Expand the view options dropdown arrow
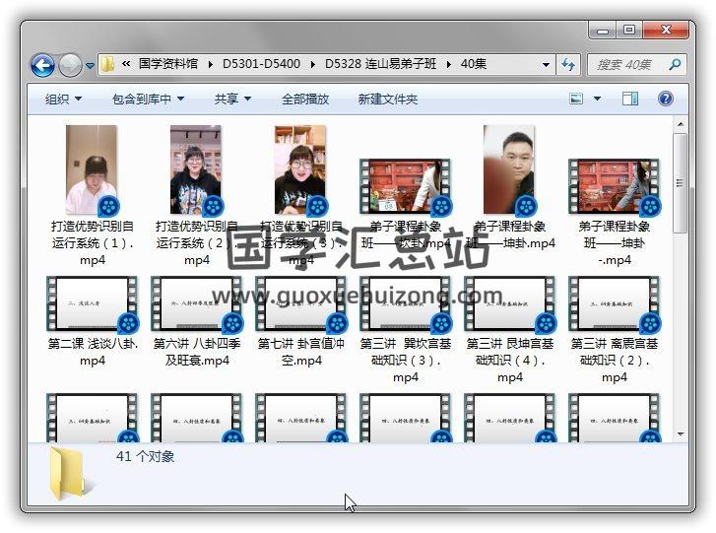 click(x=598, y=99)
